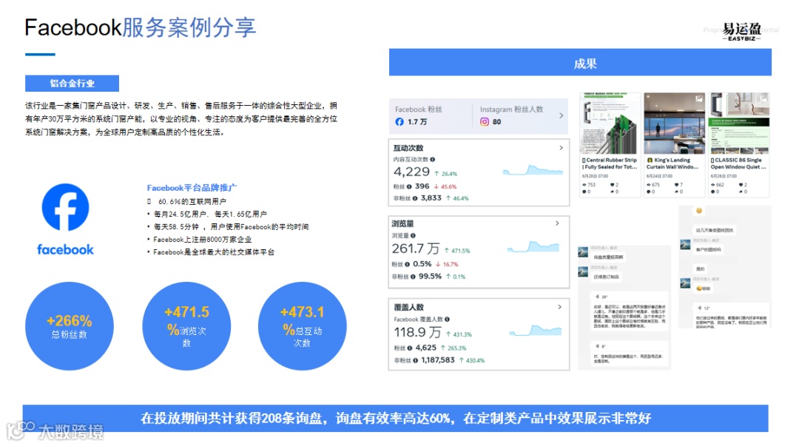
Task: Click the views count 662 on third post
Action: 718,185
